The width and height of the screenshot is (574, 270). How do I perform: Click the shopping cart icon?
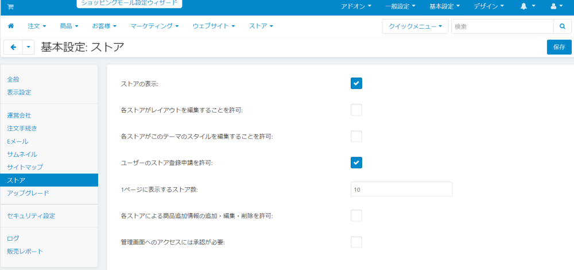click(x=10, y=6)
